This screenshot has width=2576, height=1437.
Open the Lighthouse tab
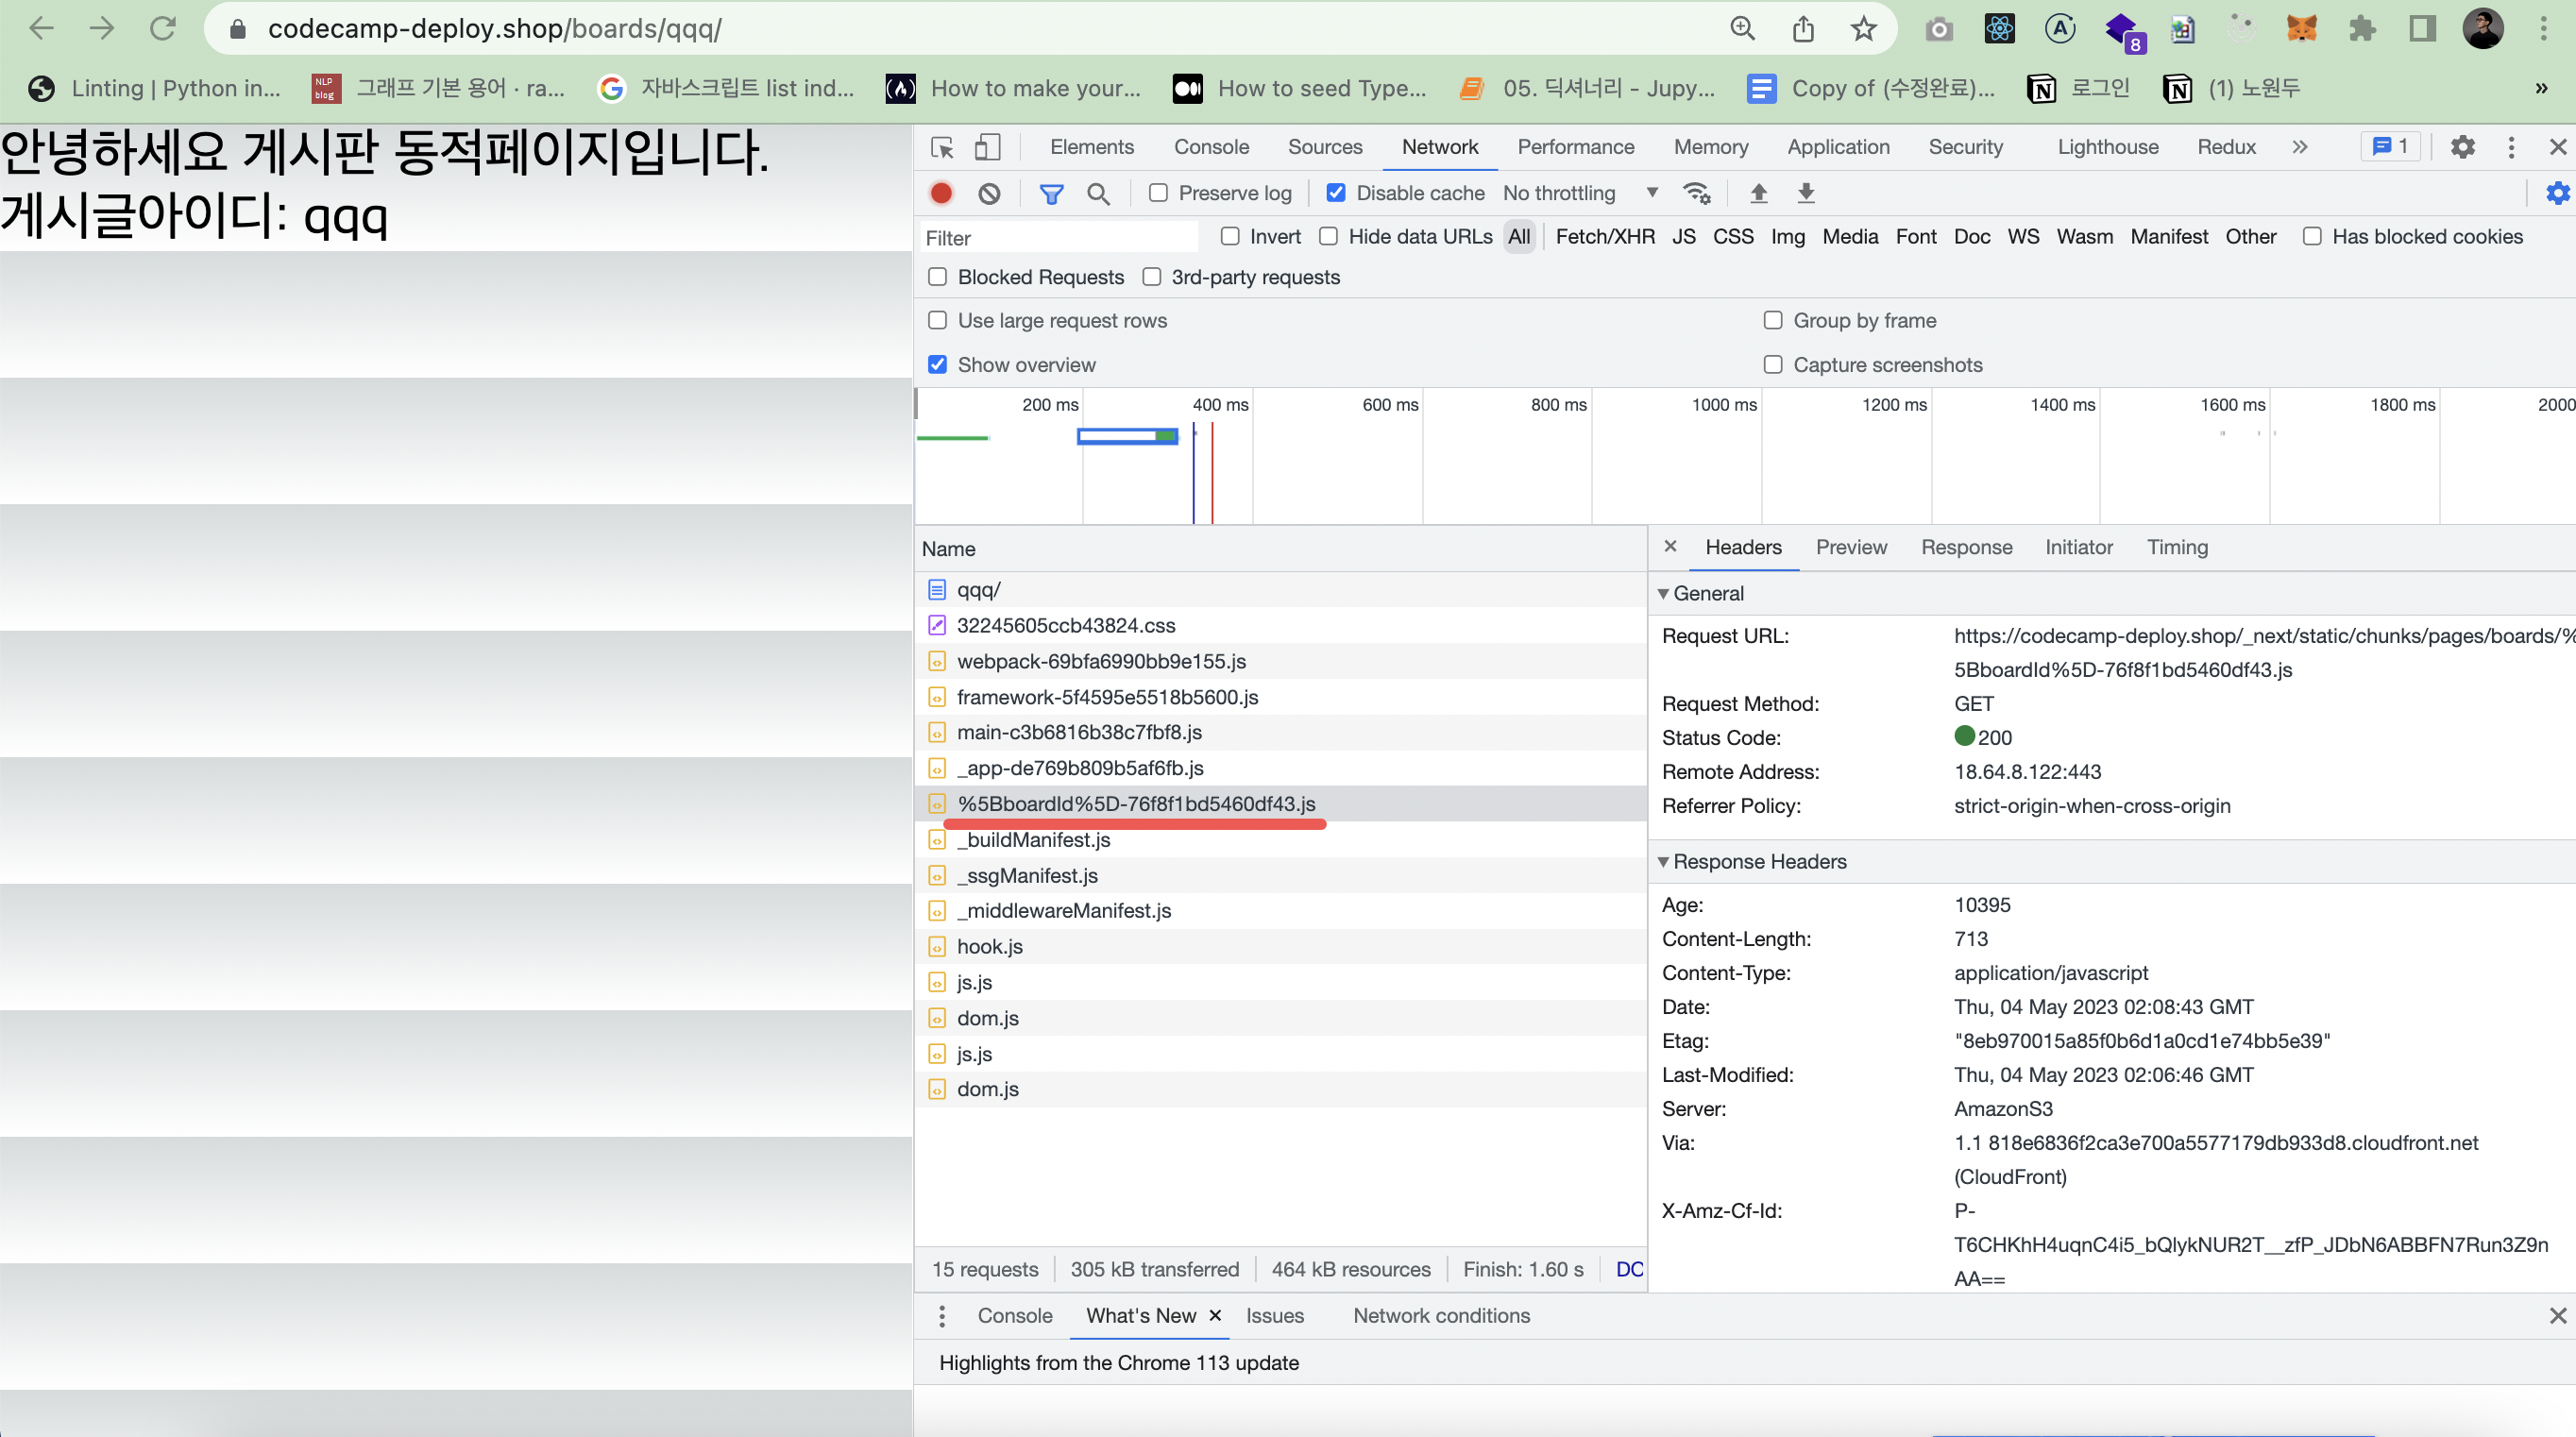tap(2107, 147)
